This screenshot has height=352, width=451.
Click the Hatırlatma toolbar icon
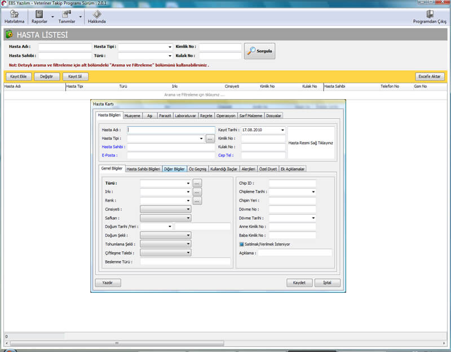[14, 15]
